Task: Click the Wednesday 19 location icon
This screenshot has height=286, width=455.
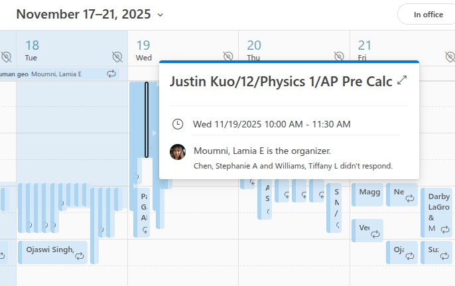Action: (227, 56)
